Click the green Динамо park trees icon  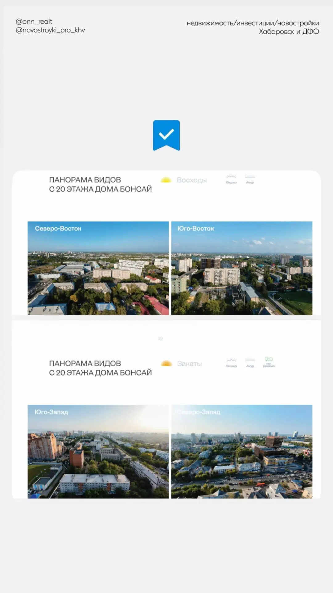click(x=269, y=362)
